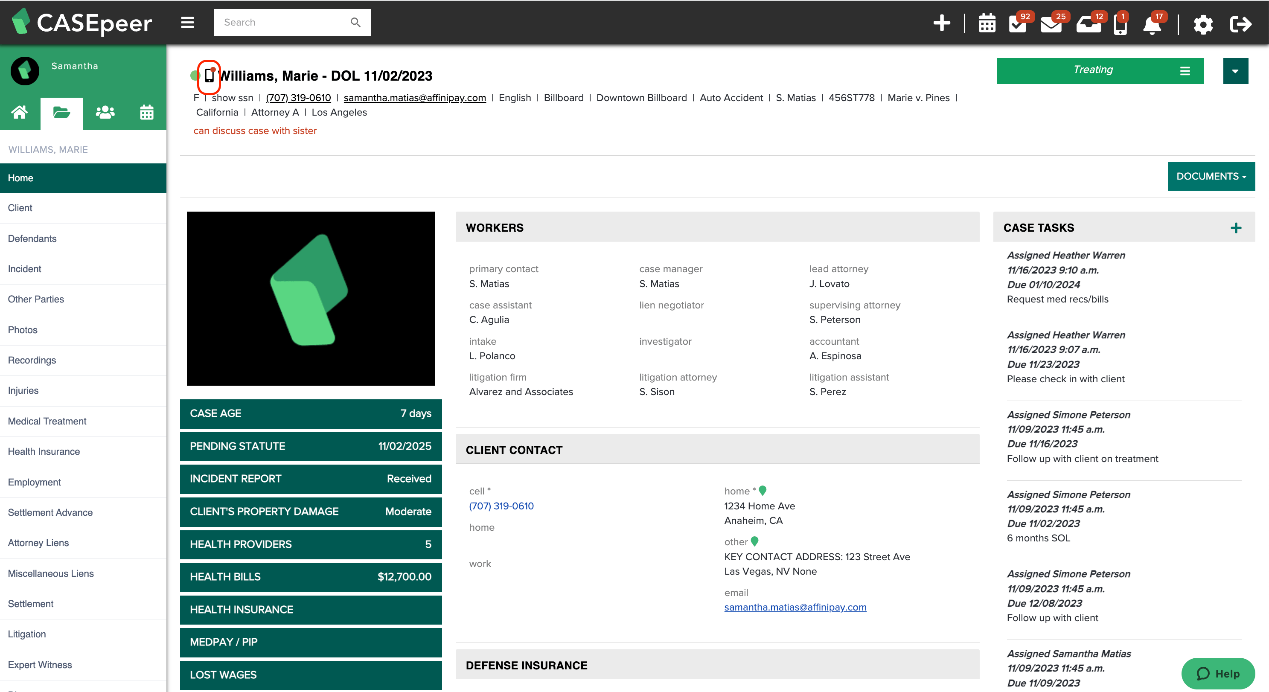
Task: Click green status dot next to case name
Action: 194,76
